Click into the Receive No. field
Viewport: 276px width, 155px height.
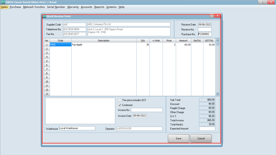205,30
